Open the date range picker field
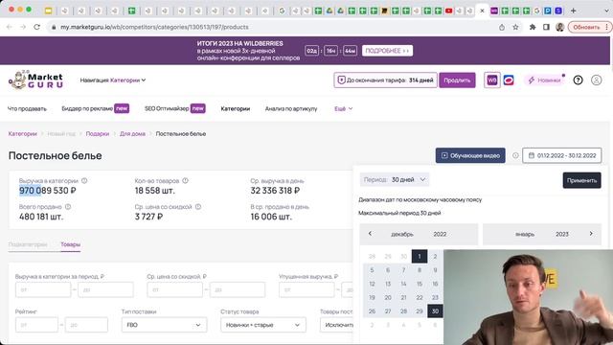613x345 pixels. (x=562, y=155)
